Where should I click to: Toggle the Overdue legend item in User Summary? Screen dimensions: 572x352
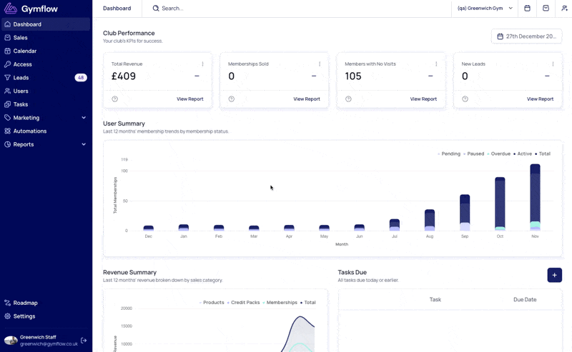[498, 154]
